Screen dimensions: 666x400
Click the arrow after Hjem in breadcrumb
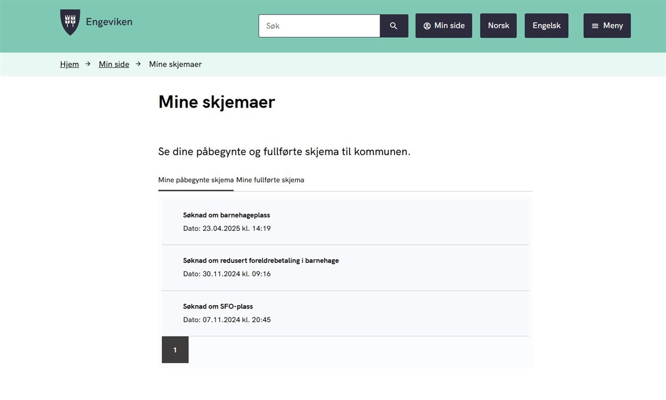click(x=88, y=64)
